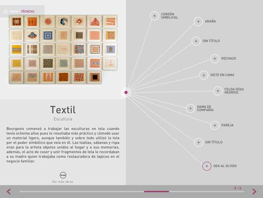Click the three-dots Ver más obras icon
The image size is (263, 198).
point(63,175)
